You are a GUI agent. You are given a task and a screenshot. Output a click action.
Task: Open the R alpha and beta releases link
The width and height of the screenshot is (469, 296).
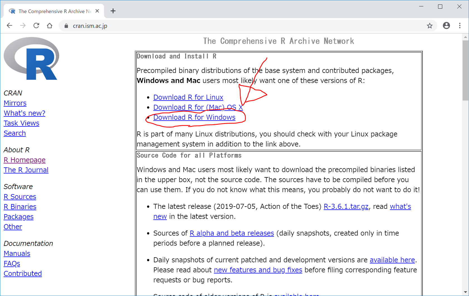[232, 233]
